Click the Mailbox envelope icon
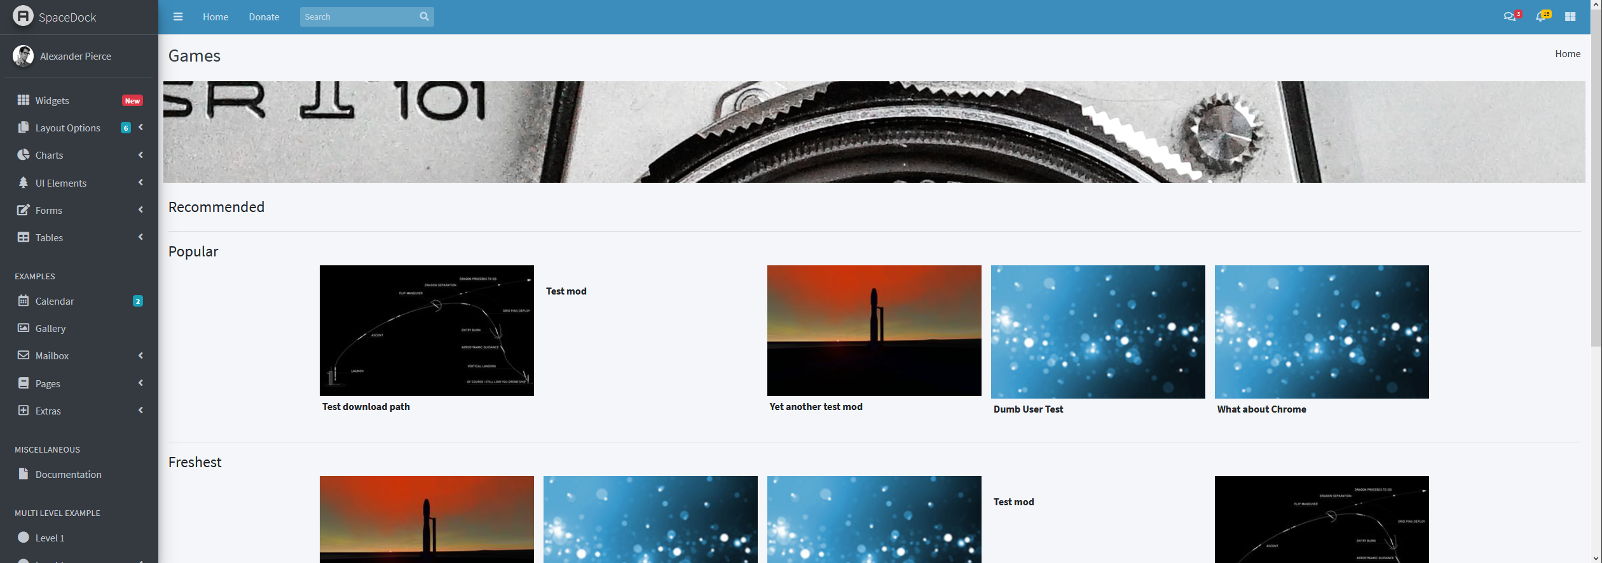The height and width of the screenshot is (563, 1602). [x=24, y=355]
